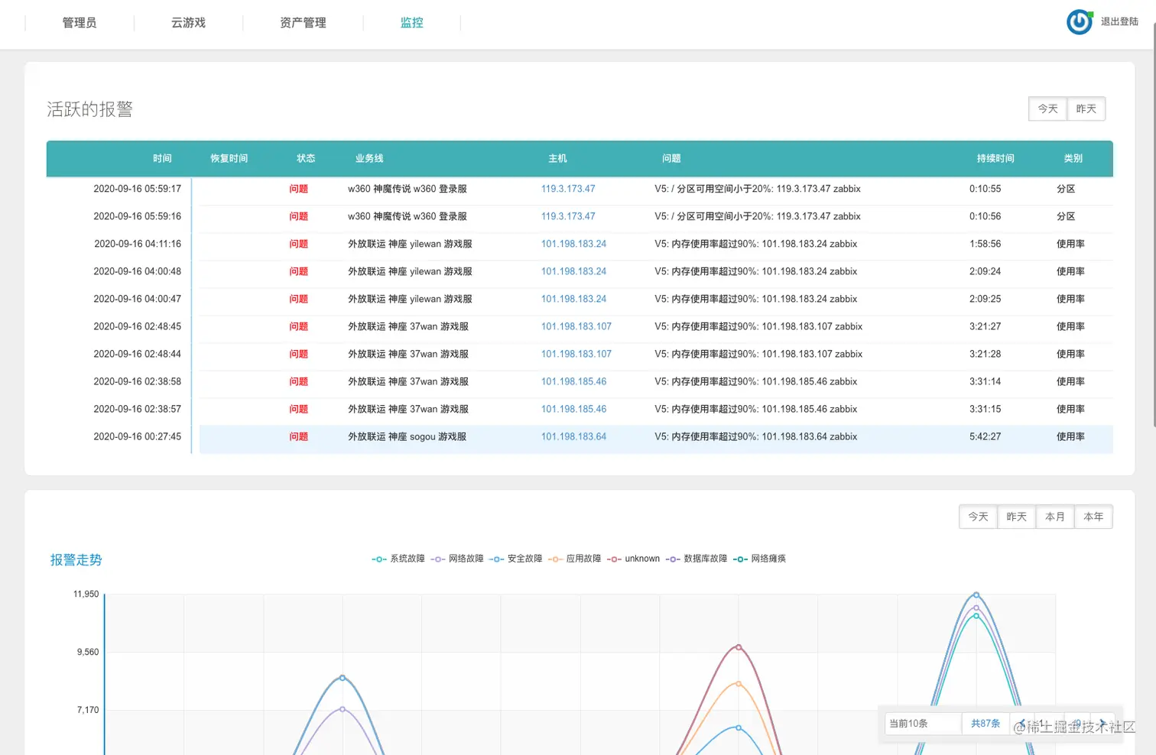Click the 分区 category in the 05:59:17 row
Image resolution: width=1156 pixels, height=755 pixels.
tap(1066, 189)
